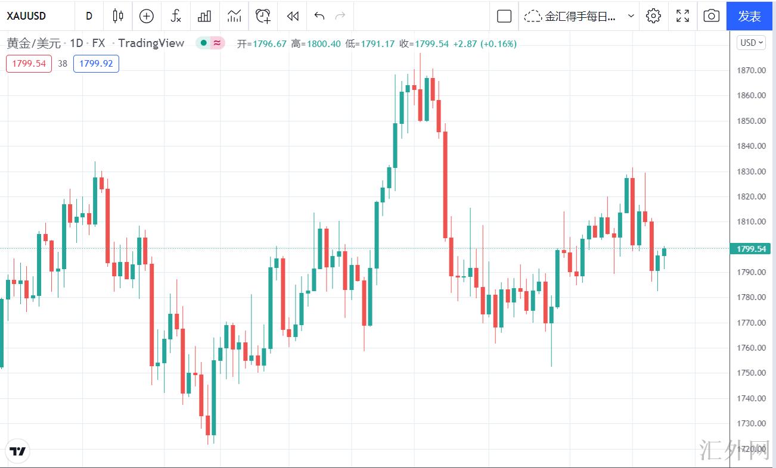Take a chart snapshot with the camera
The width and height of the screenshot is (776, 468).
[x=711, y=16]
